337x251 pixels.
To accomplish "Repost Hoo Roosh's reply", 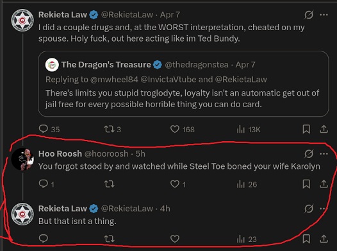I will (x=109, y=184).
